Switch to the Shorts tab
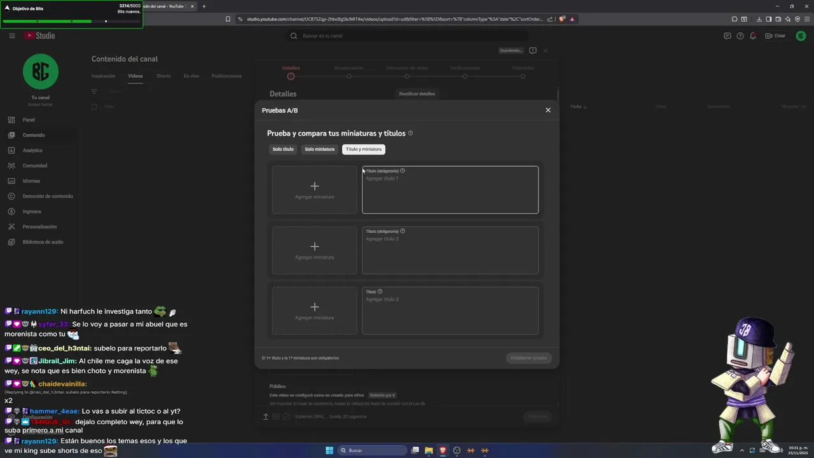The height and width of the screenshot is (458, 814). (163, 76)
